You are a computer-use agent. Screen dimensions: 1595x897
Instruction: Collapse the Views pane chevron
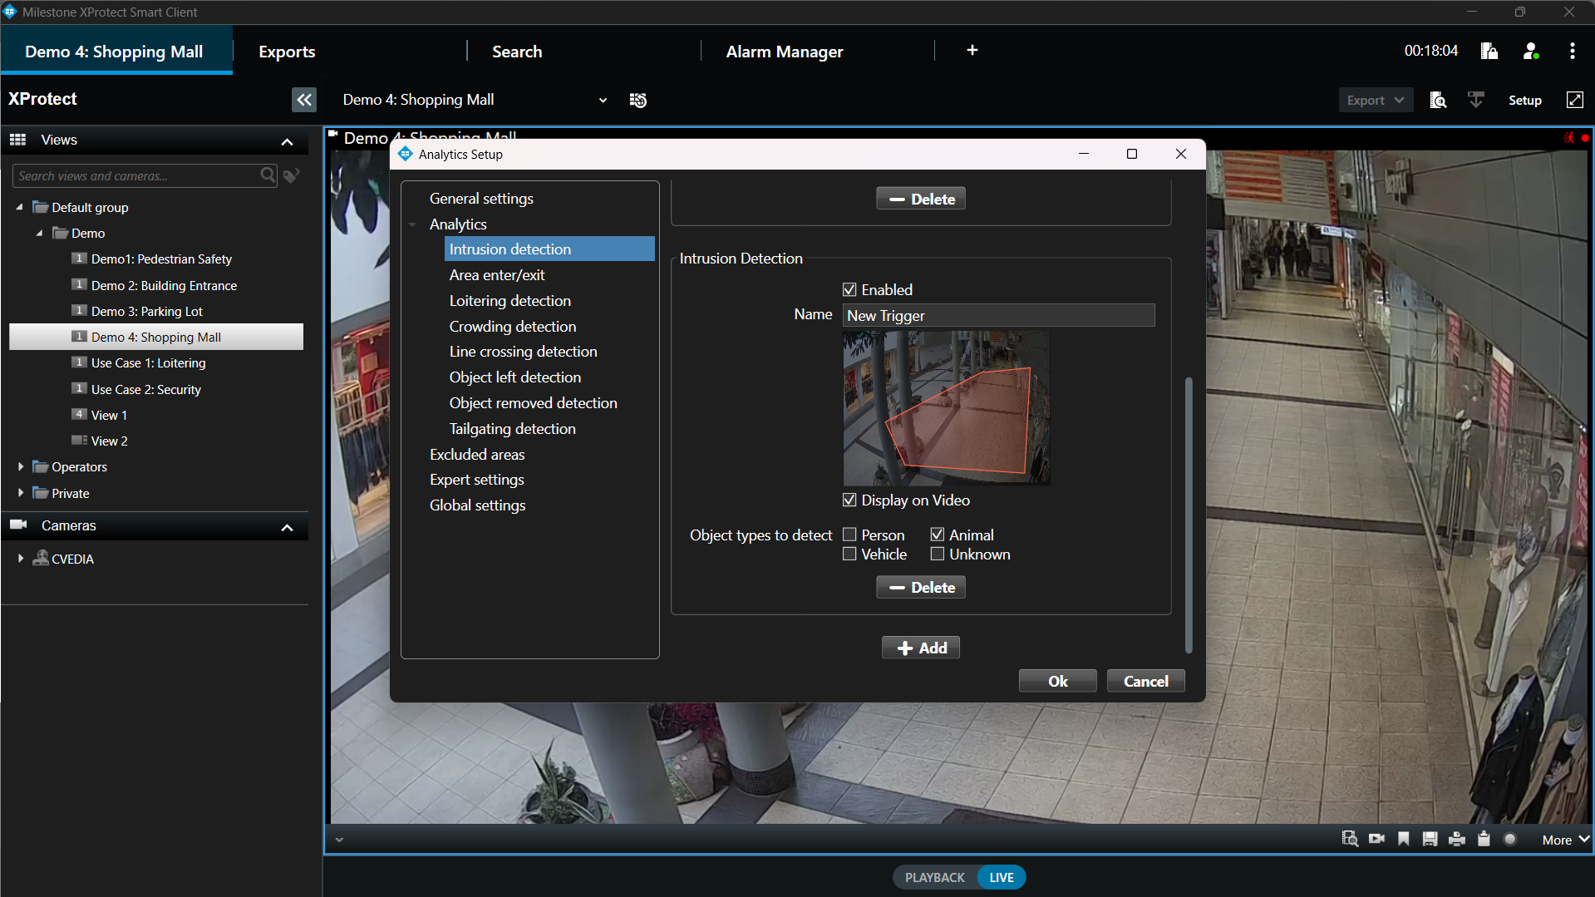pos(288,141)
